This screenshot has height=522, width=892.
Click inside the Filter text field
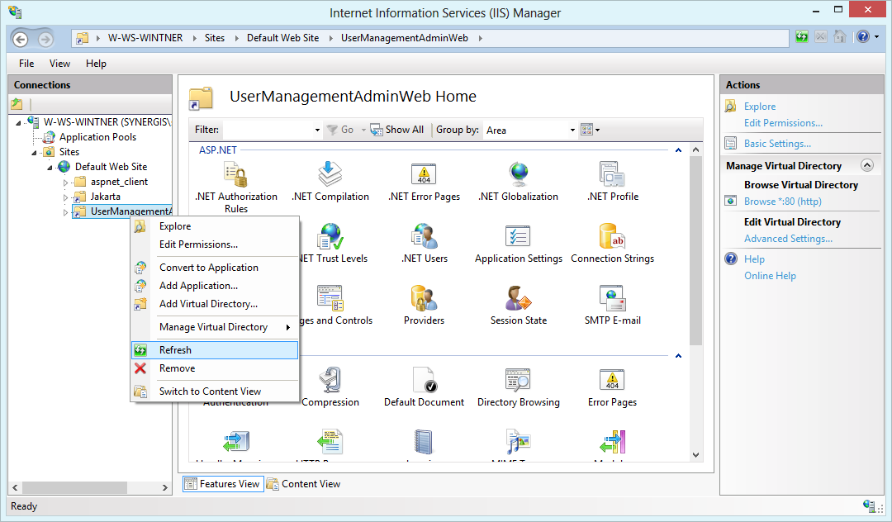click(x=273, y=129)
